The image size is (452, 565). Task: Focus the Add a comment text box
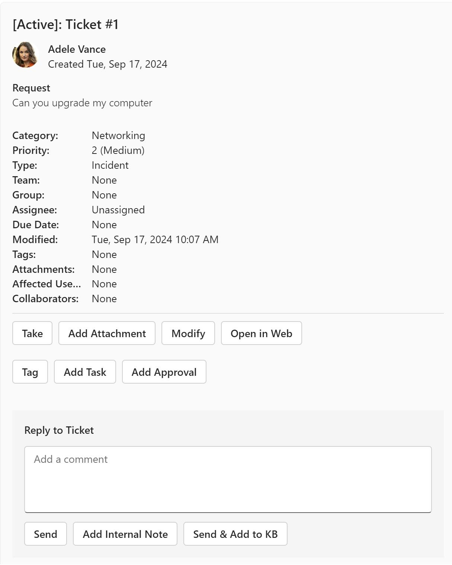pyautogui.click(x=228, y=480)
